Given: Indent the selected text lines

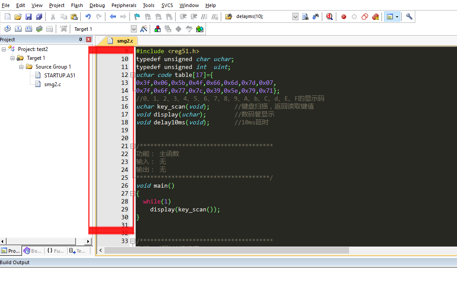Looking at the screenshot, I should click(183, 17).
